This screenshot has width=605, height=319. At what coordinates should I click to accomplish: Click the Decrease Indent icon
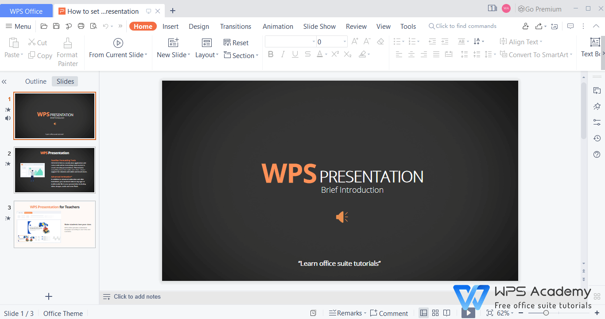432,42
